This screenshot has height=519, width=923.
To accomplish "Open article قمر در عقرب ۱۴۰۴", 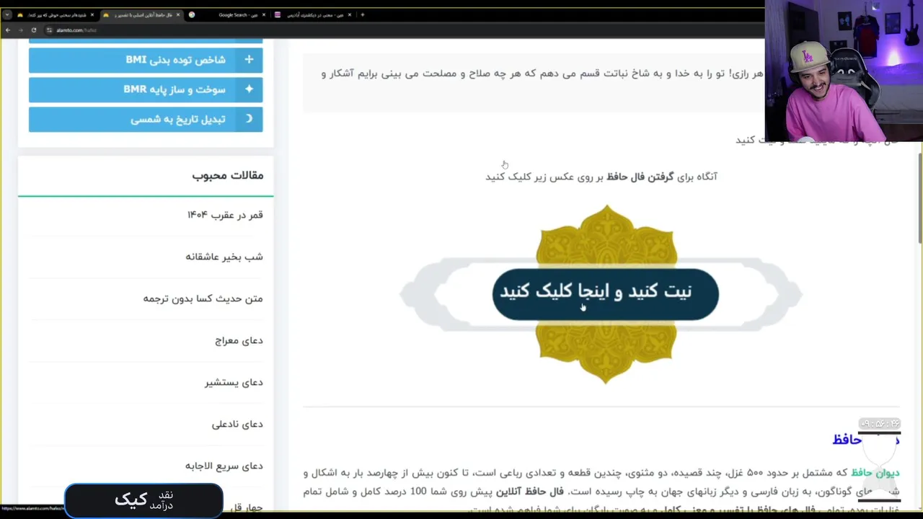I will [x=225, y=215].
